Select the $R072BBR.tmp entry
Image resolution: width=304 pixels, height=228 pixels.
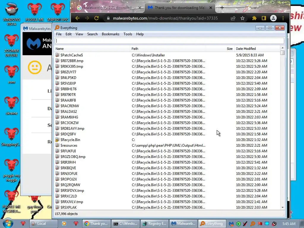[167, 61]
